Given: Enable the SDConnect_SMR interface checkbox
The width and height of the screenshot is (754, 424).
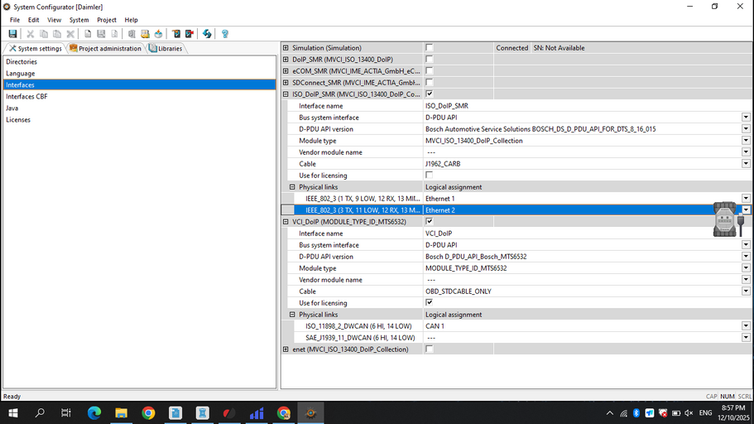Looking at the screenshot, I should click(429, 82).
